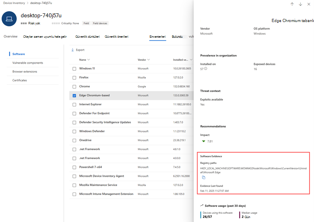Screen dimensions: 314x222
Task: Check the Microsoft Intune Management Extension checkbox
Action: pyautogui.click(x=74, y=194)
